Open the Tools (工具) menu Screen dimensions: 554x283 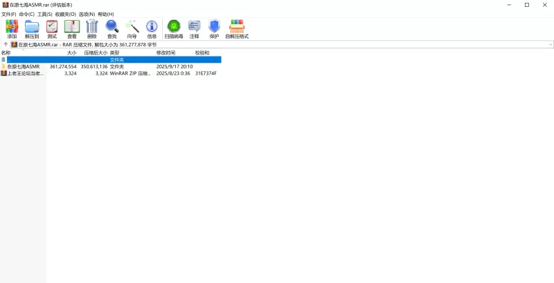pyautogui.click(x=45, y=14)
